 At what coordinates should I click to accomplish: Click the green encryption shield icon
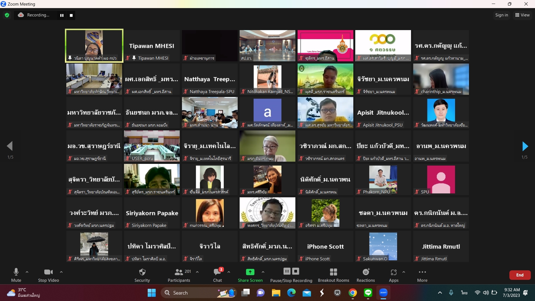coord(7,15)
